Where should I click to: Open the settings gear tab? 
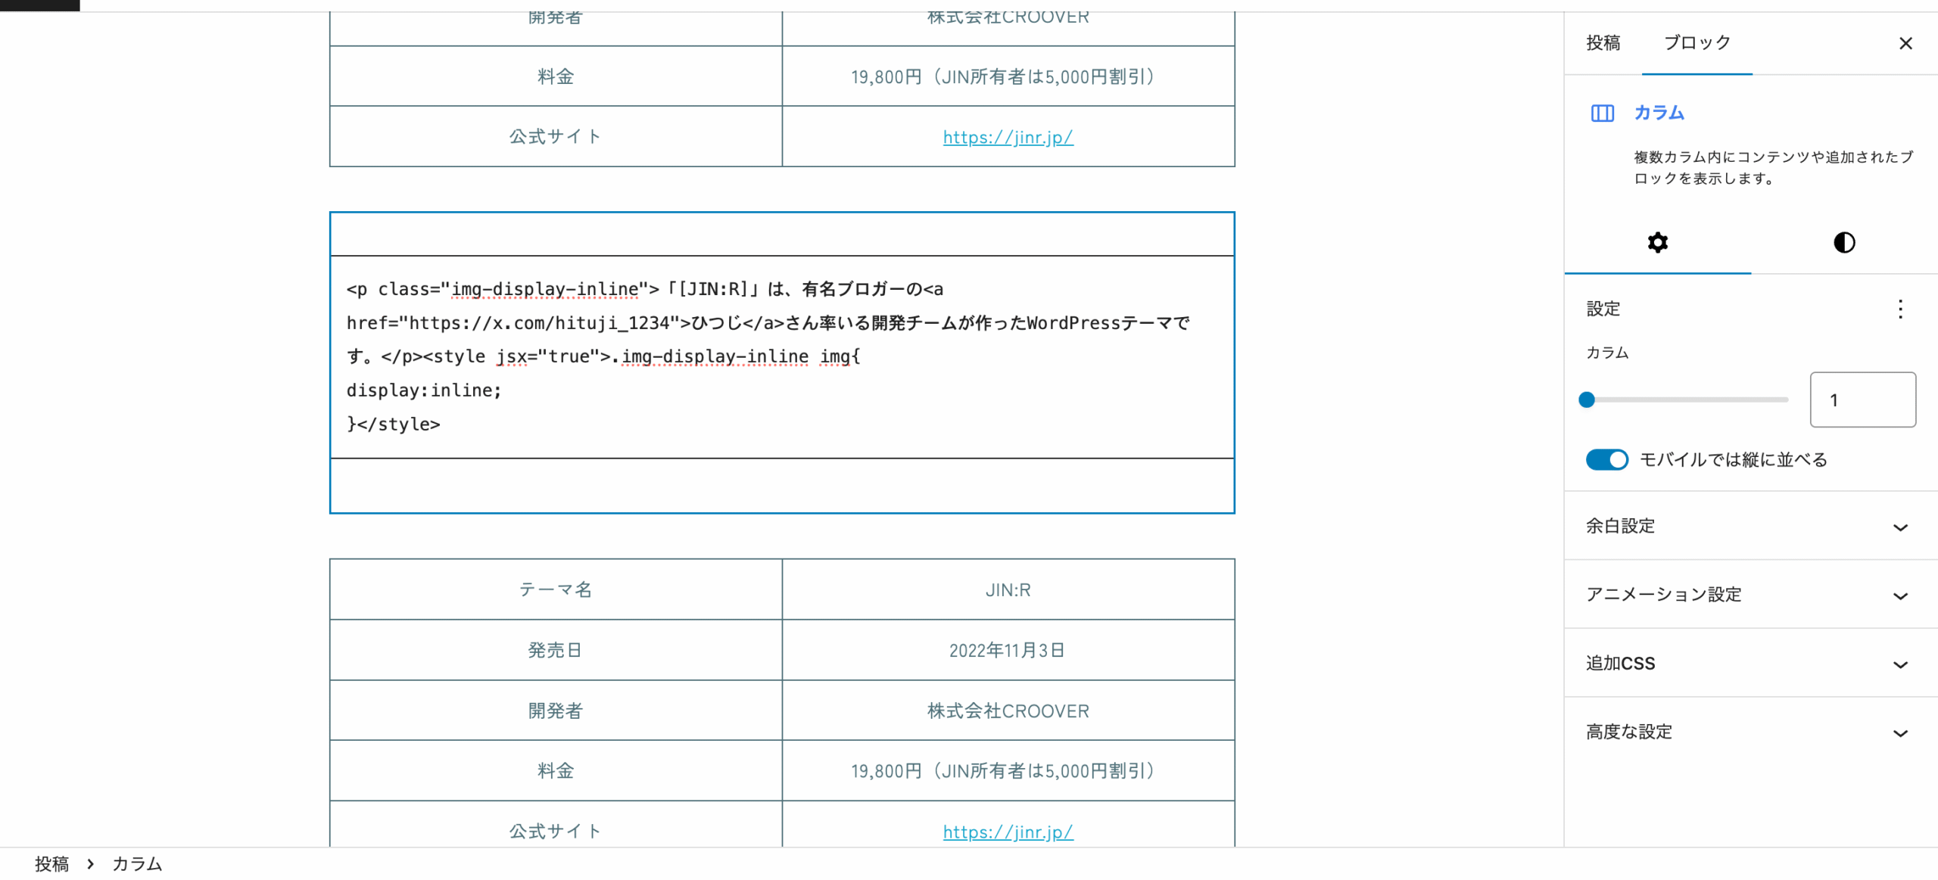click(1657, 242)
